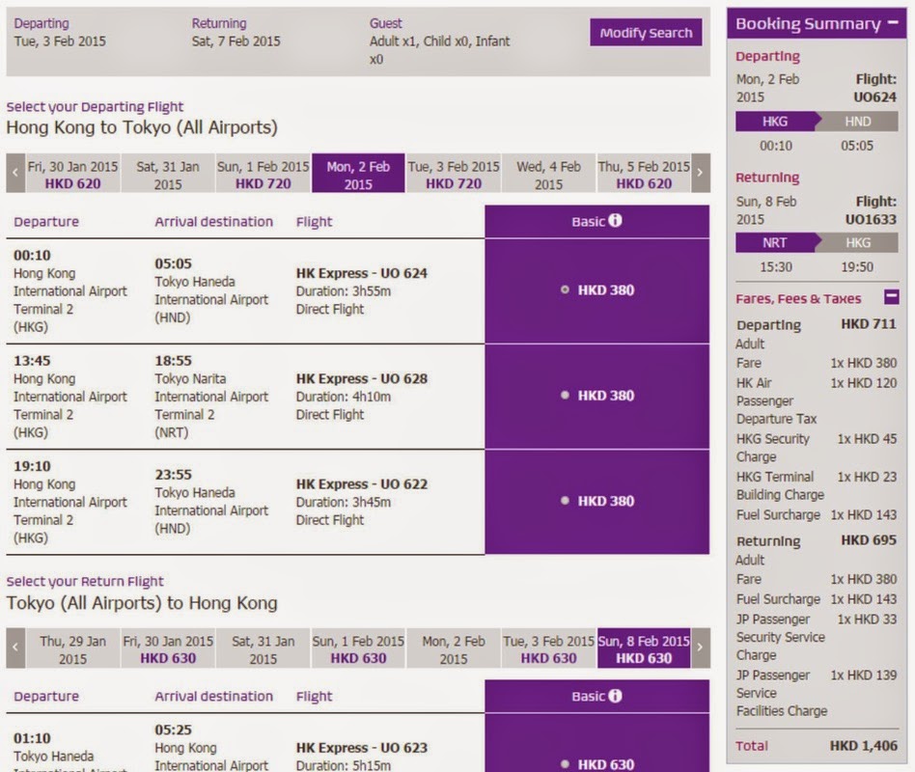This screenshot has width=915, height=772.
Task: Choose Tue, 3 Feb 2015 return date tab
Action: [x=548, y=649]
